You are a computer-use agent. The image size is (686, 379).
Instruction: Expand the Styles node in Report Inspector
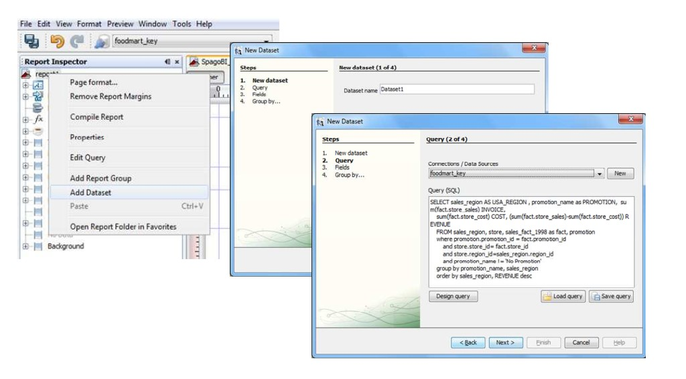coord(25,85)
